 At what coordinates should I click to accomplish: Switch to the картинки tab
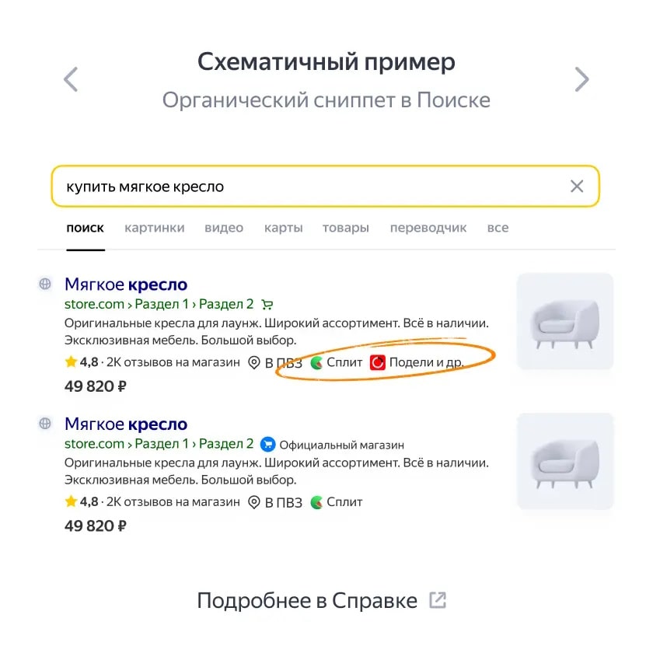[155, 228]
